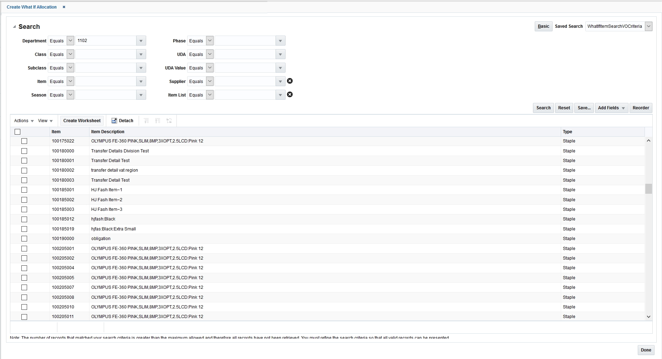Click the scroll-to-top table icon
Viewport: 662px width, 359px height.
coord(158,121)
